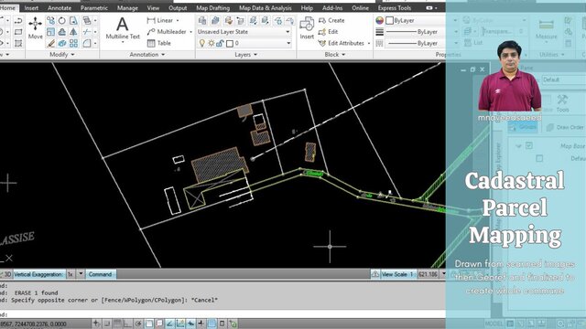586x329 pixels.
Task: Click the large Move tool
Action: 35,27
